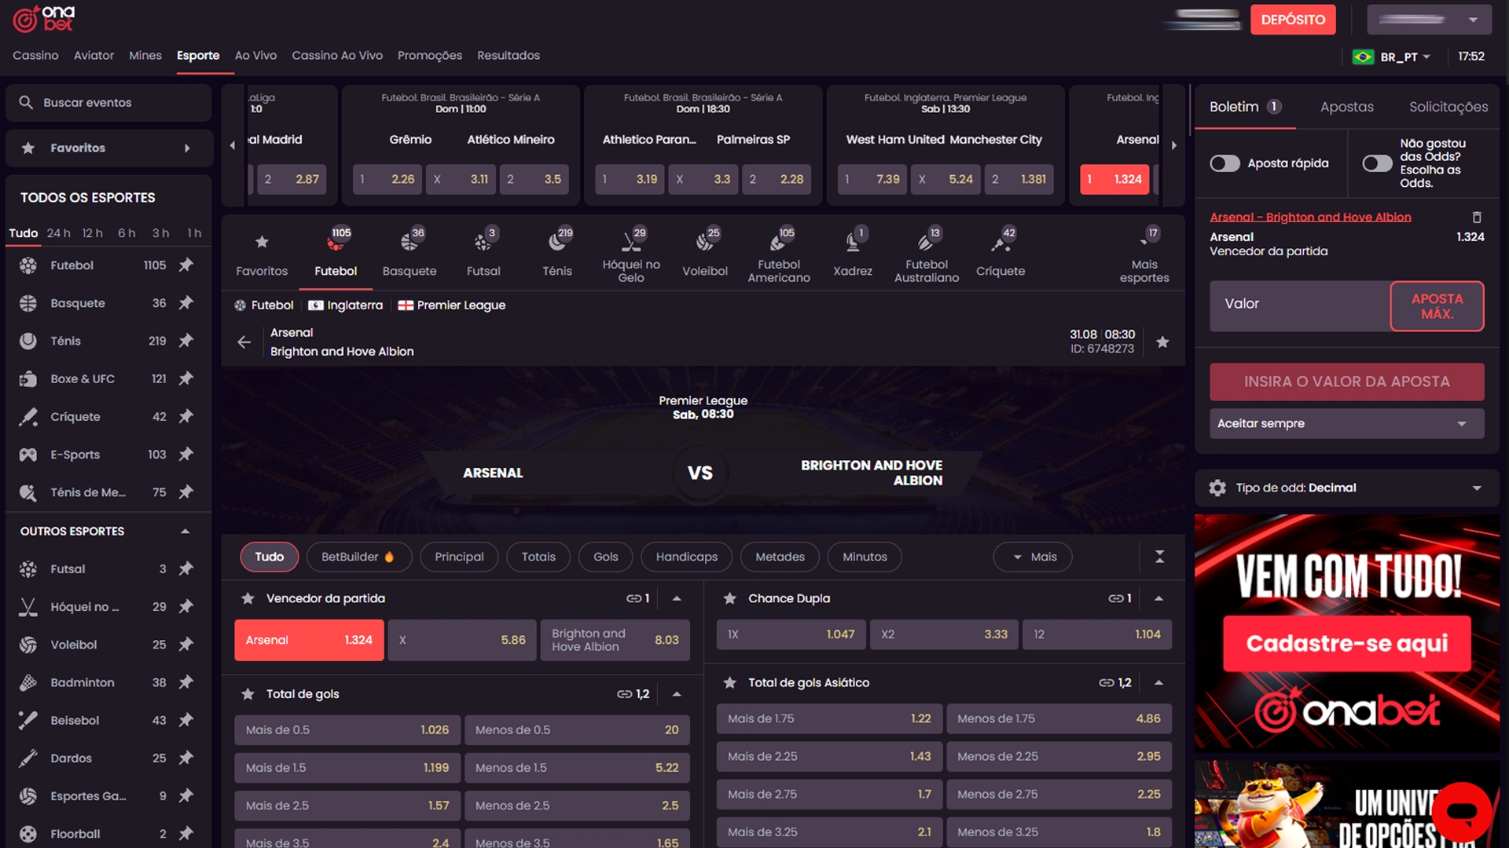Open the Aceitar sempre dropdown
The image size is (1509, 848).
click(1346, 423)
